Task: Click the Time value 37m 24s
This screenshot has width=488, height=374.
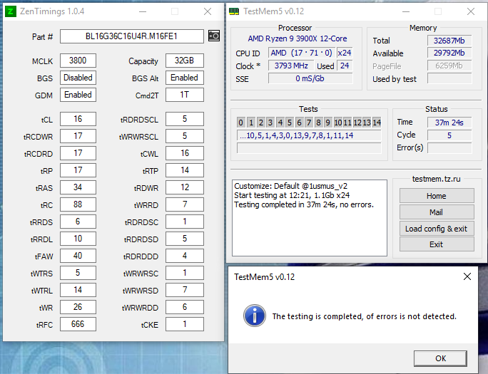Action: point(449,123)
